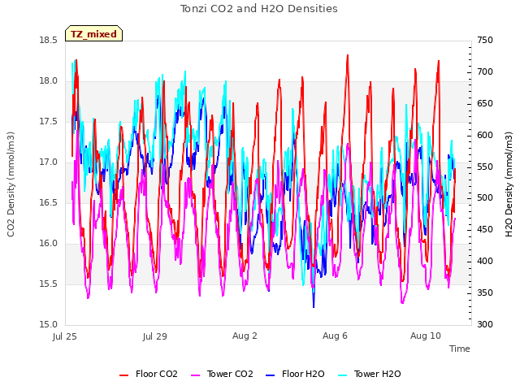The width and height of the screenshot is (520, 390).
Task: Click the 16.0 CO2 axis value
Action: click(x=49, y=244)
